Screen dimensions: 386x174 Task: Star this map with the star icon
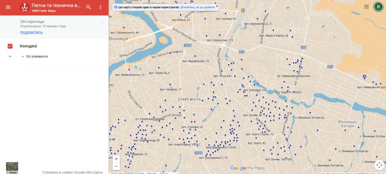tap(102, 22)
